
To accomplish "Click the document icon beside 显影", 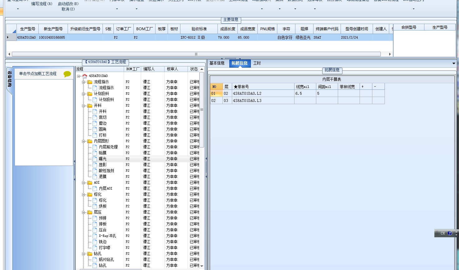I will point(95,165).
